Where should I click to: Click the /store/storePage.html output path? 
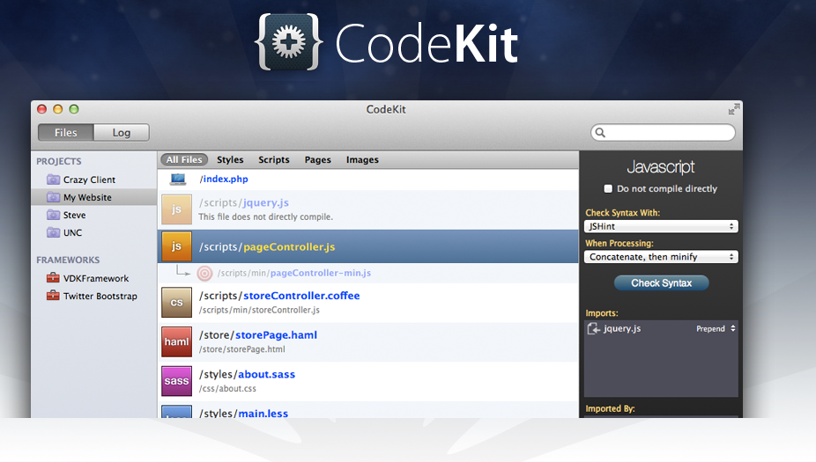coord(242,349)
